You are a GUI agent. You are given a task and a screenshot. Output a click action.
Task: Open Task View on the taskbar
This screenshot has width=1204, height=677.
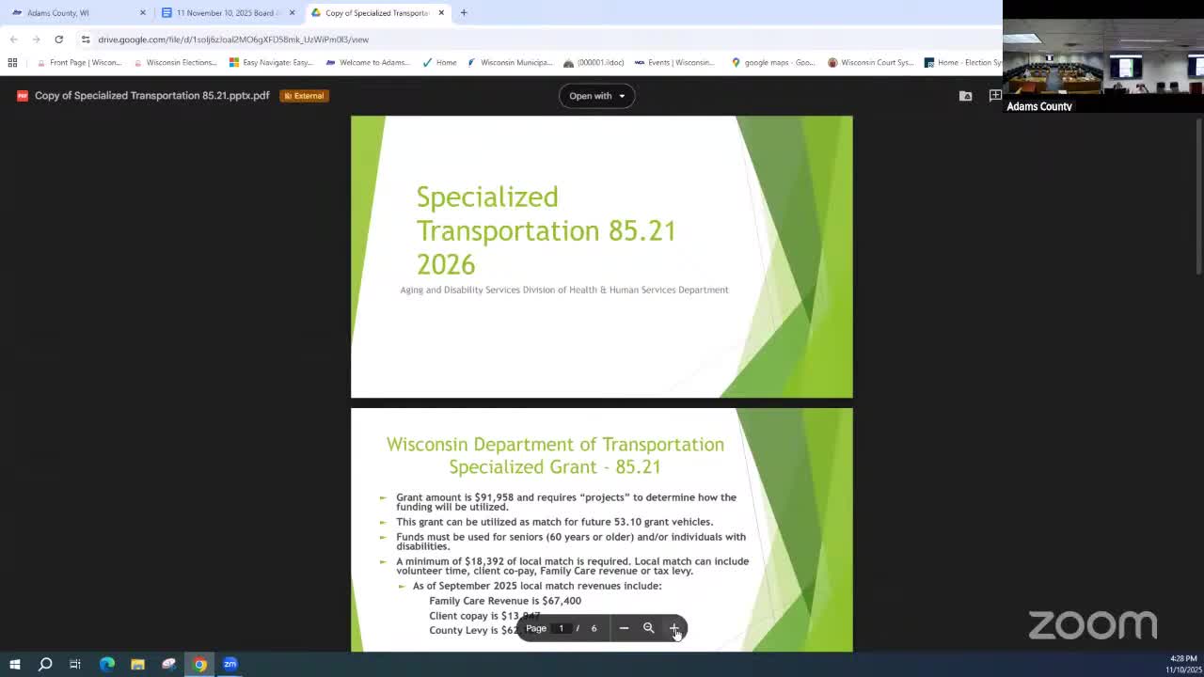point(75,664)
